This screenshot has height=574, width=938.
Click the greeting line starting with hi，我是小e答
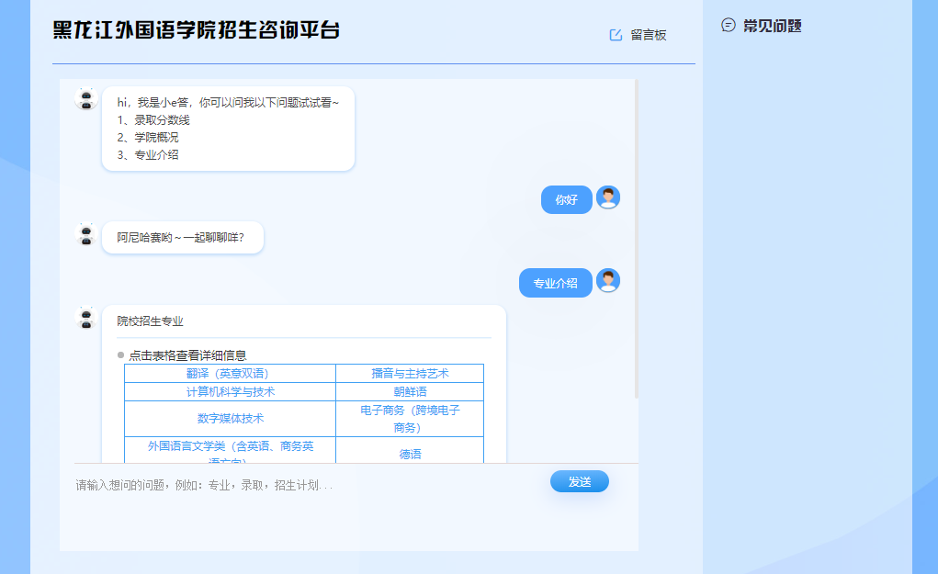(x=228, y=103)
